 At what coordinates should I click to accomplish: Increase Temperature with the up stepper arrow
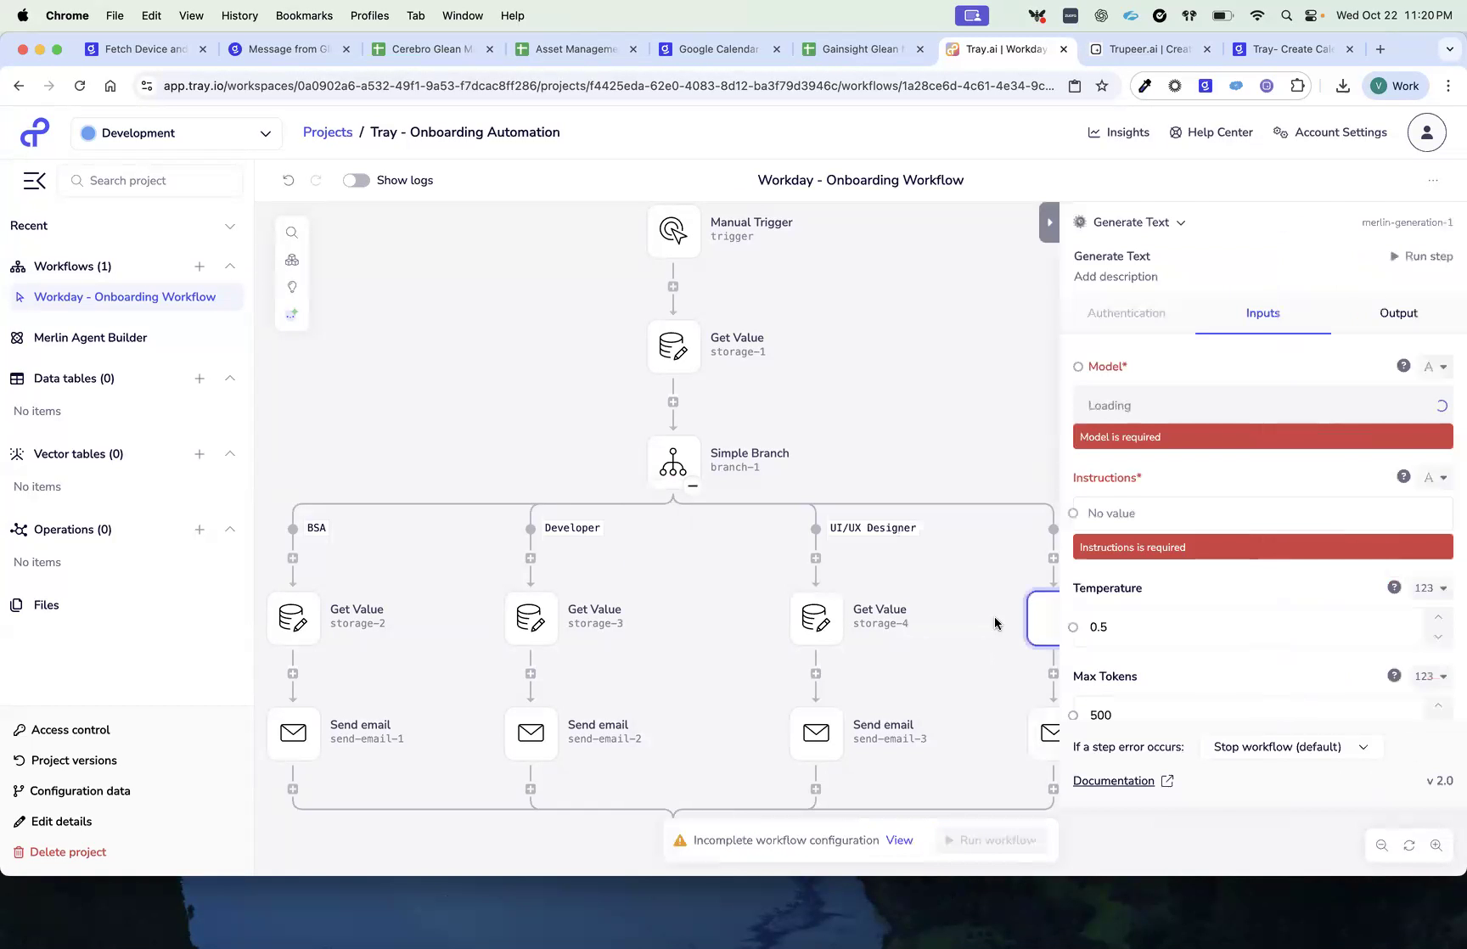coord(1438,617)
